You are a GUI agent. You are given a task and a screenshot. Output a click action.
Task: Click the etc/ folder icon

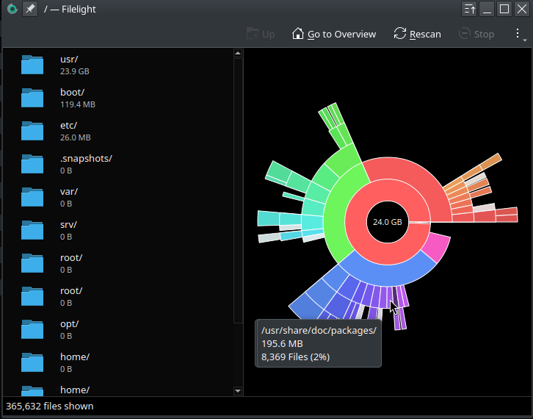coord(33,131)
